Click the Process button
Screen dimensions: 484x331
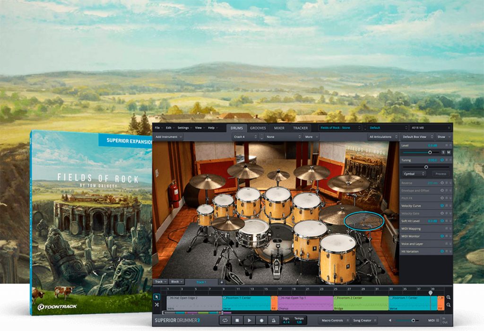(441, 174)
